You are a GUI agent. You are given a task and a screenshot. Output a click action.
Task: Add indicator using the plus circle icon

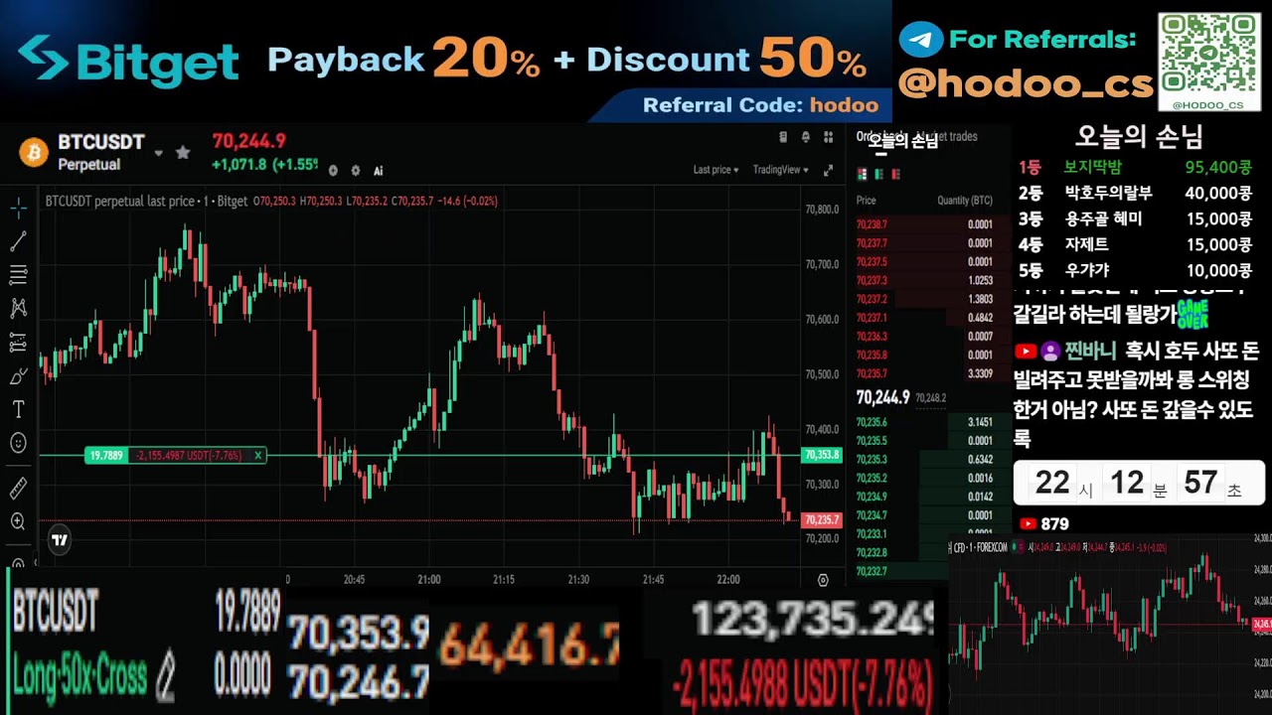(333, 171)
